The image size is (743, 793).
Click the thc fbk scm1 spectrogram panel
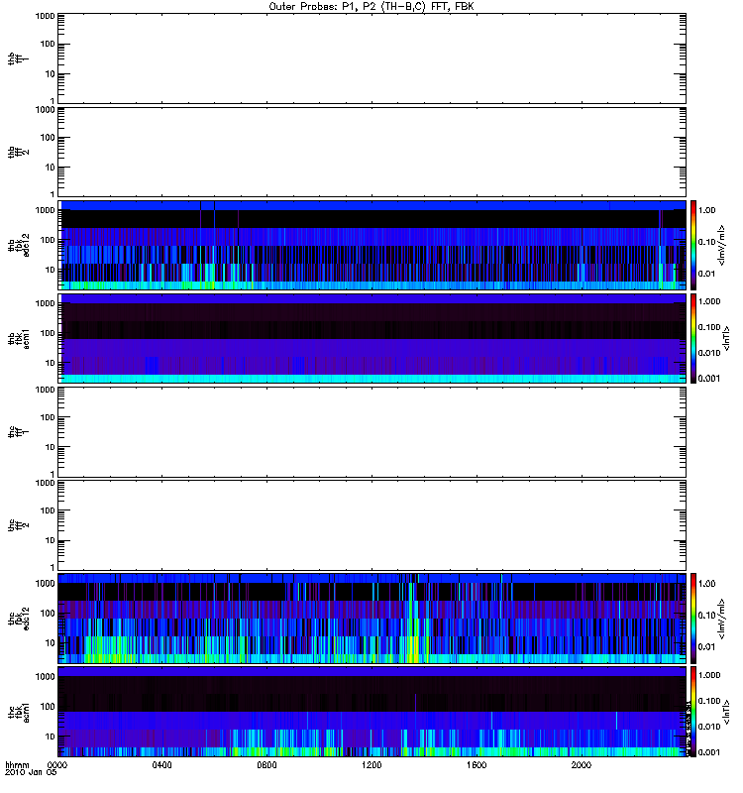pos(372,712)
